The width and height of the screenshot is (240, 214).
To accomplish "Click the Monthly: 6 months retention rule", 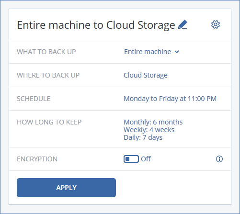I will (153, 122).
